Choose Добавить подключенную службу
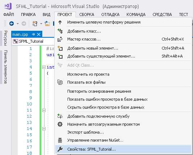This screenshot has height=155, width=193. point(123,116)
